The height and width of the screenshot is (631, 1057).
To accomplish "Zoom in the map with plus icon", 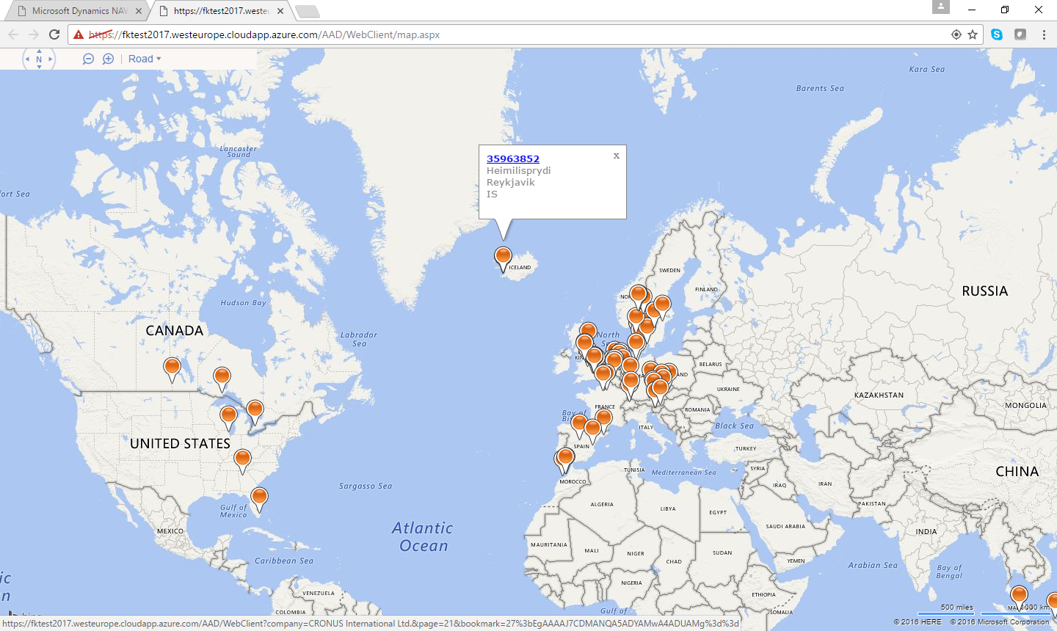I will pyautogui.click(x=108, y=59).
